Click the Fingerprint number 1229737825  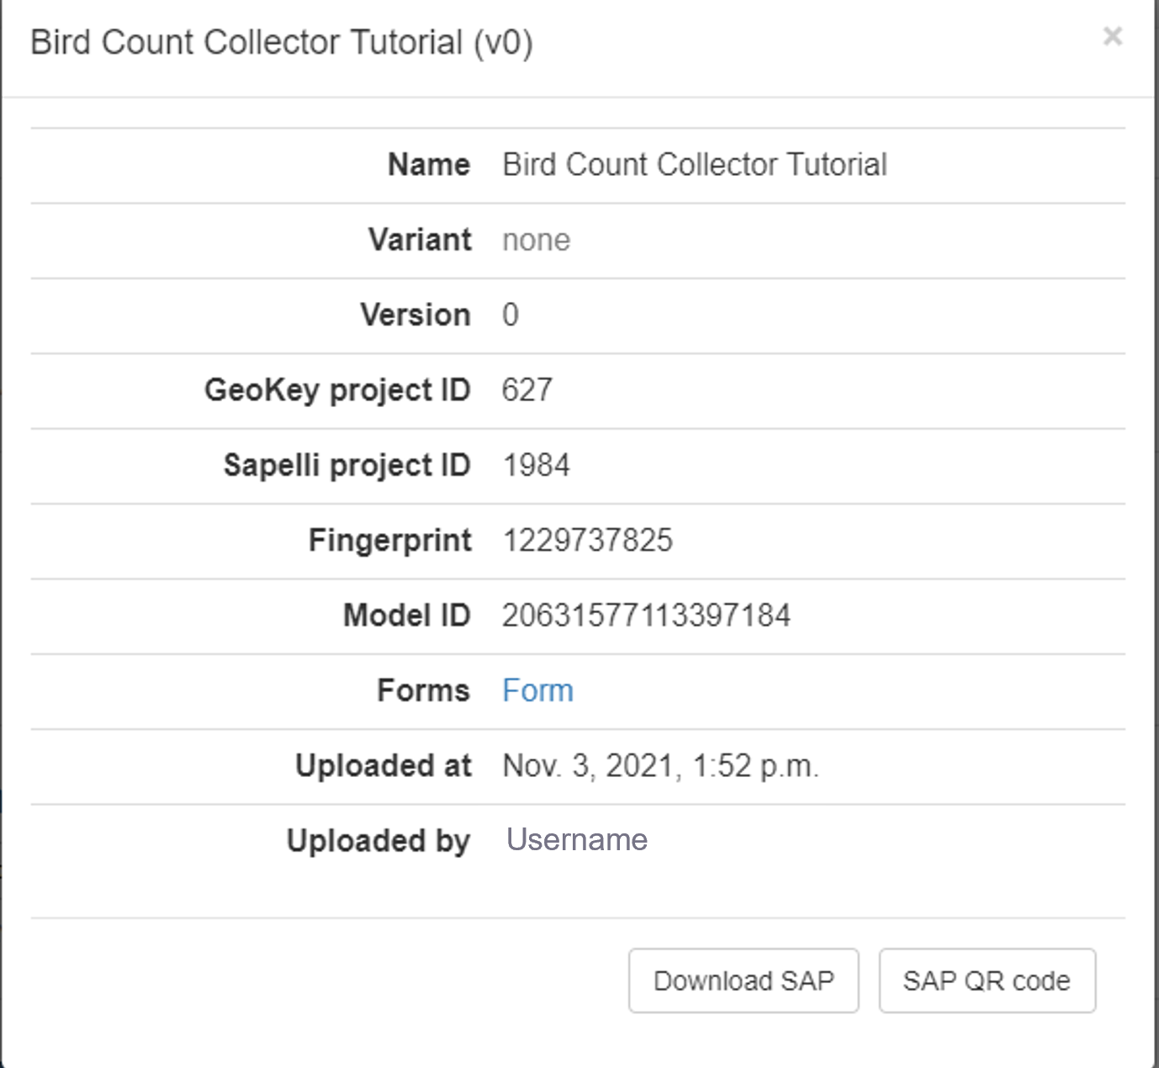tap(587, 540)
